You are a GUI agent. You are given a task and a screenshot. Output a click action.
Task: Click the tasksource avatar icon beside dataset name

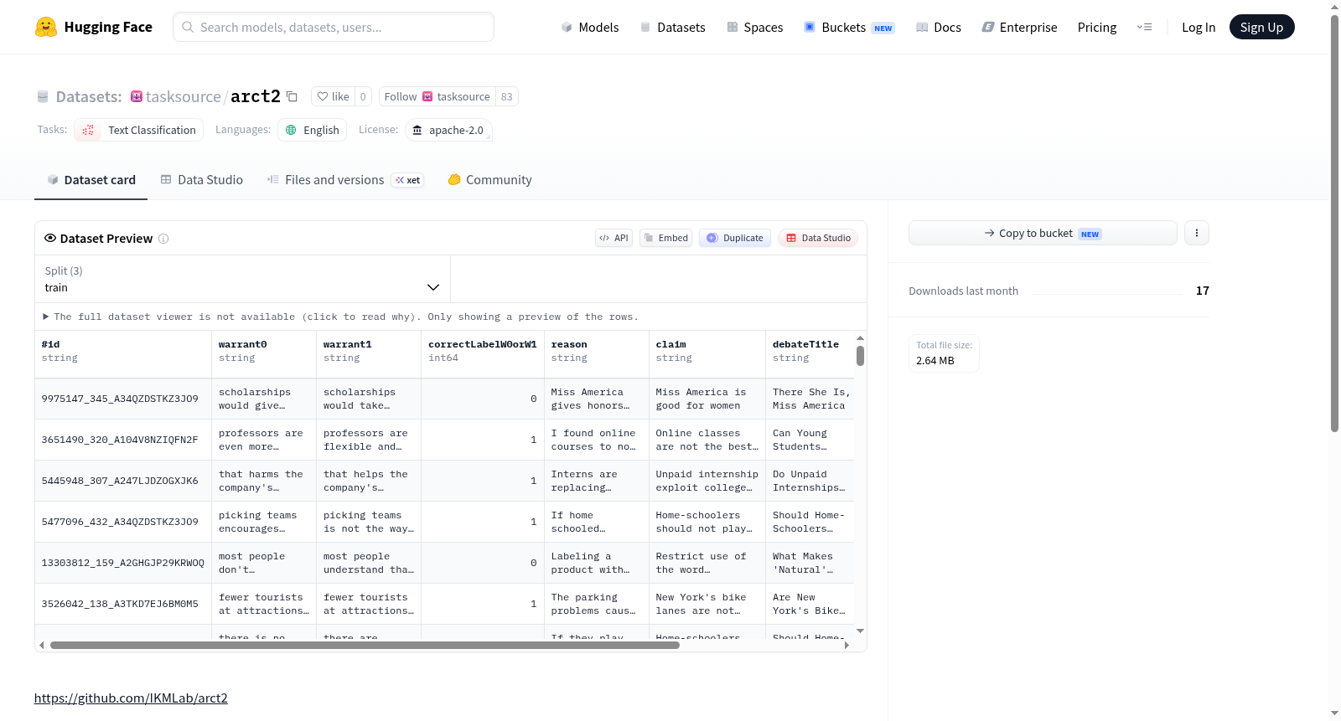click(137, 96)
